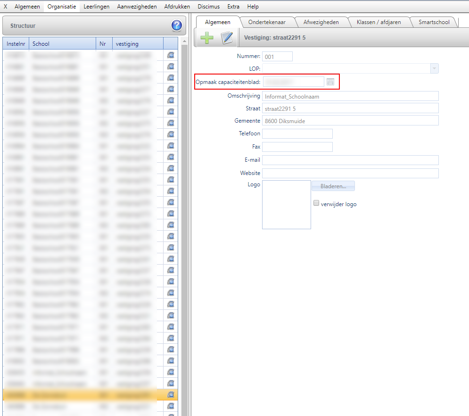This screenshot has width=469, height=416.
Task: Click the edit notepad pencil icon
Action: point(227,38)
